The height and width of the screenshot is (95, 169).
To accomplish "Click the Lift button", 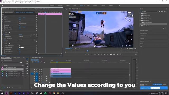I will click(x=111, y=54).
